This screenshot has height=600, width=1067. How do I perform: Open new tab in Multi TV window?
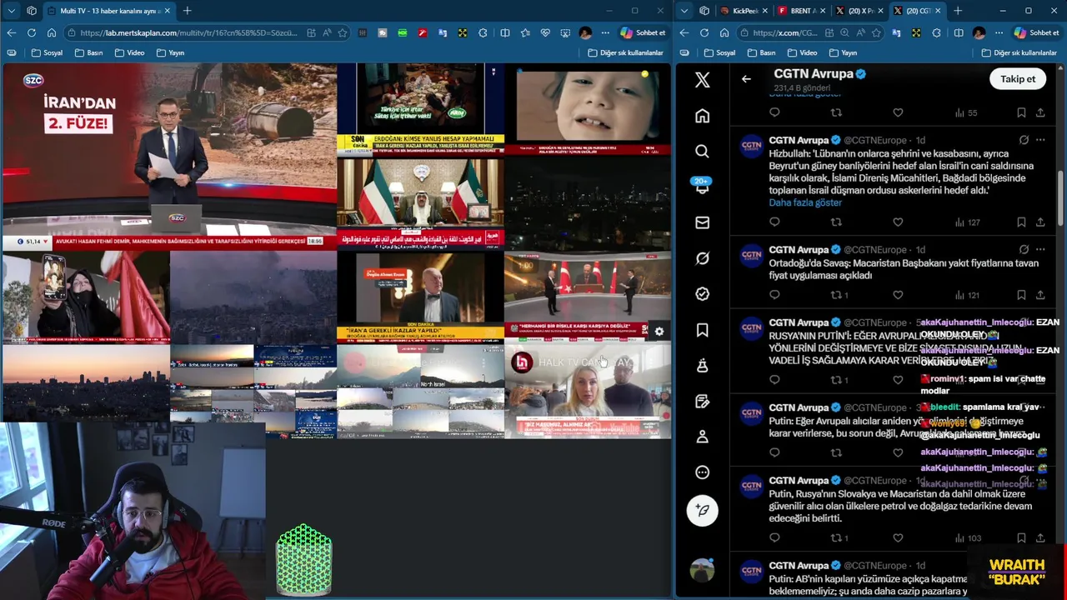(187, 11)
